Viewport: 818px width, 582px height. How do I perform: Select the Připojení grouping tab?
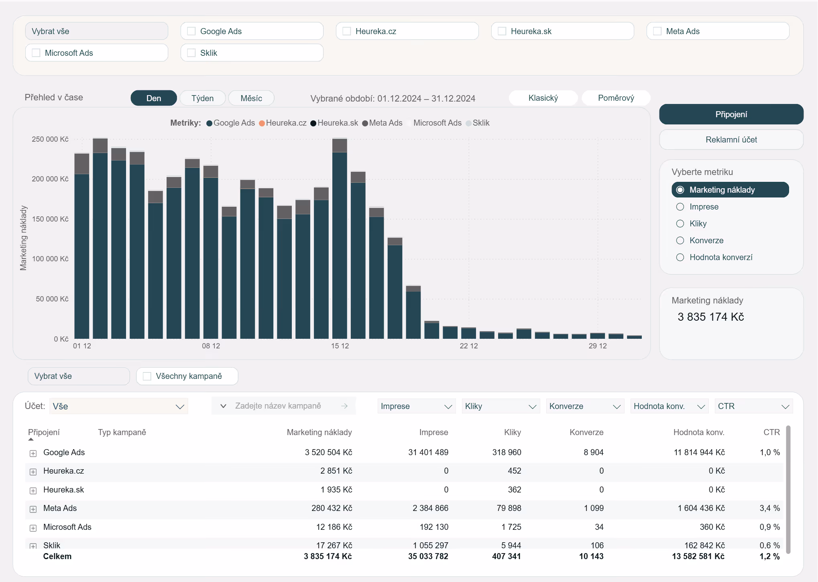(731, 114)
